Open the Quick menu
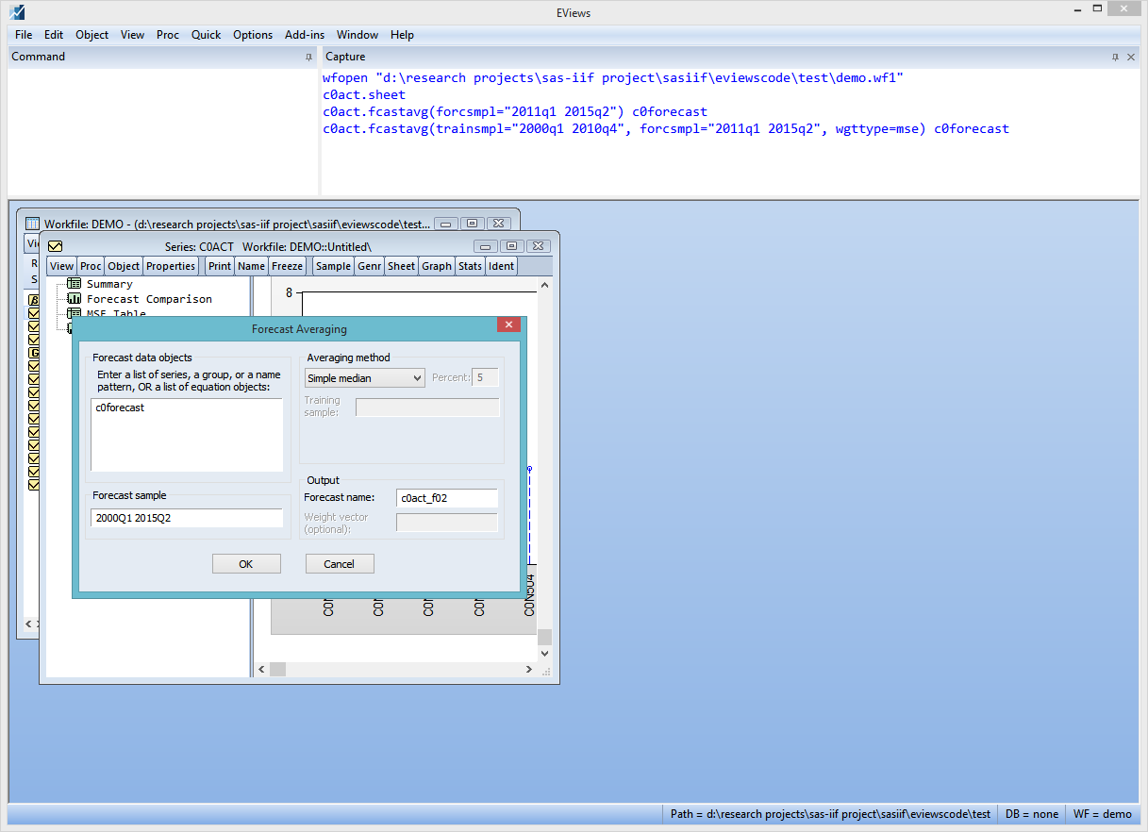Image resolution: width=1148 pixels, height=832 pixels. click(x=206, y=35)
